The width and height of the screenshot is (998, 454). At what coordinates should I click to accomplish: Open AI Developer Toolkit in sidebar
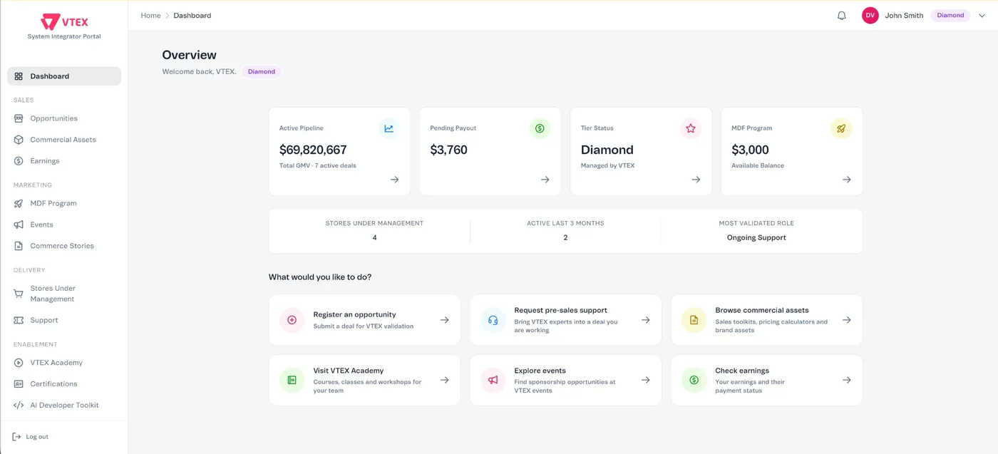coord(64,405)
